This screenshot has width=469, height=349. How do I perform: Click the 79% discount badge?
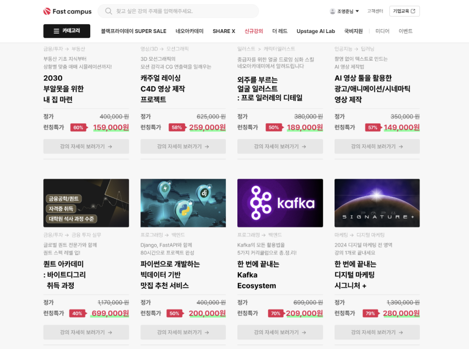tap(371, 313)
